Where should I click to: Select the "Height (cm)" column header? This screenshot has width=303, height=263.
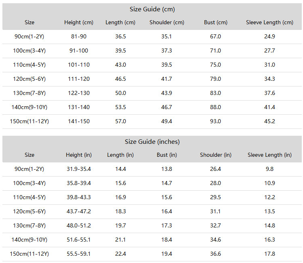[79, 22]
